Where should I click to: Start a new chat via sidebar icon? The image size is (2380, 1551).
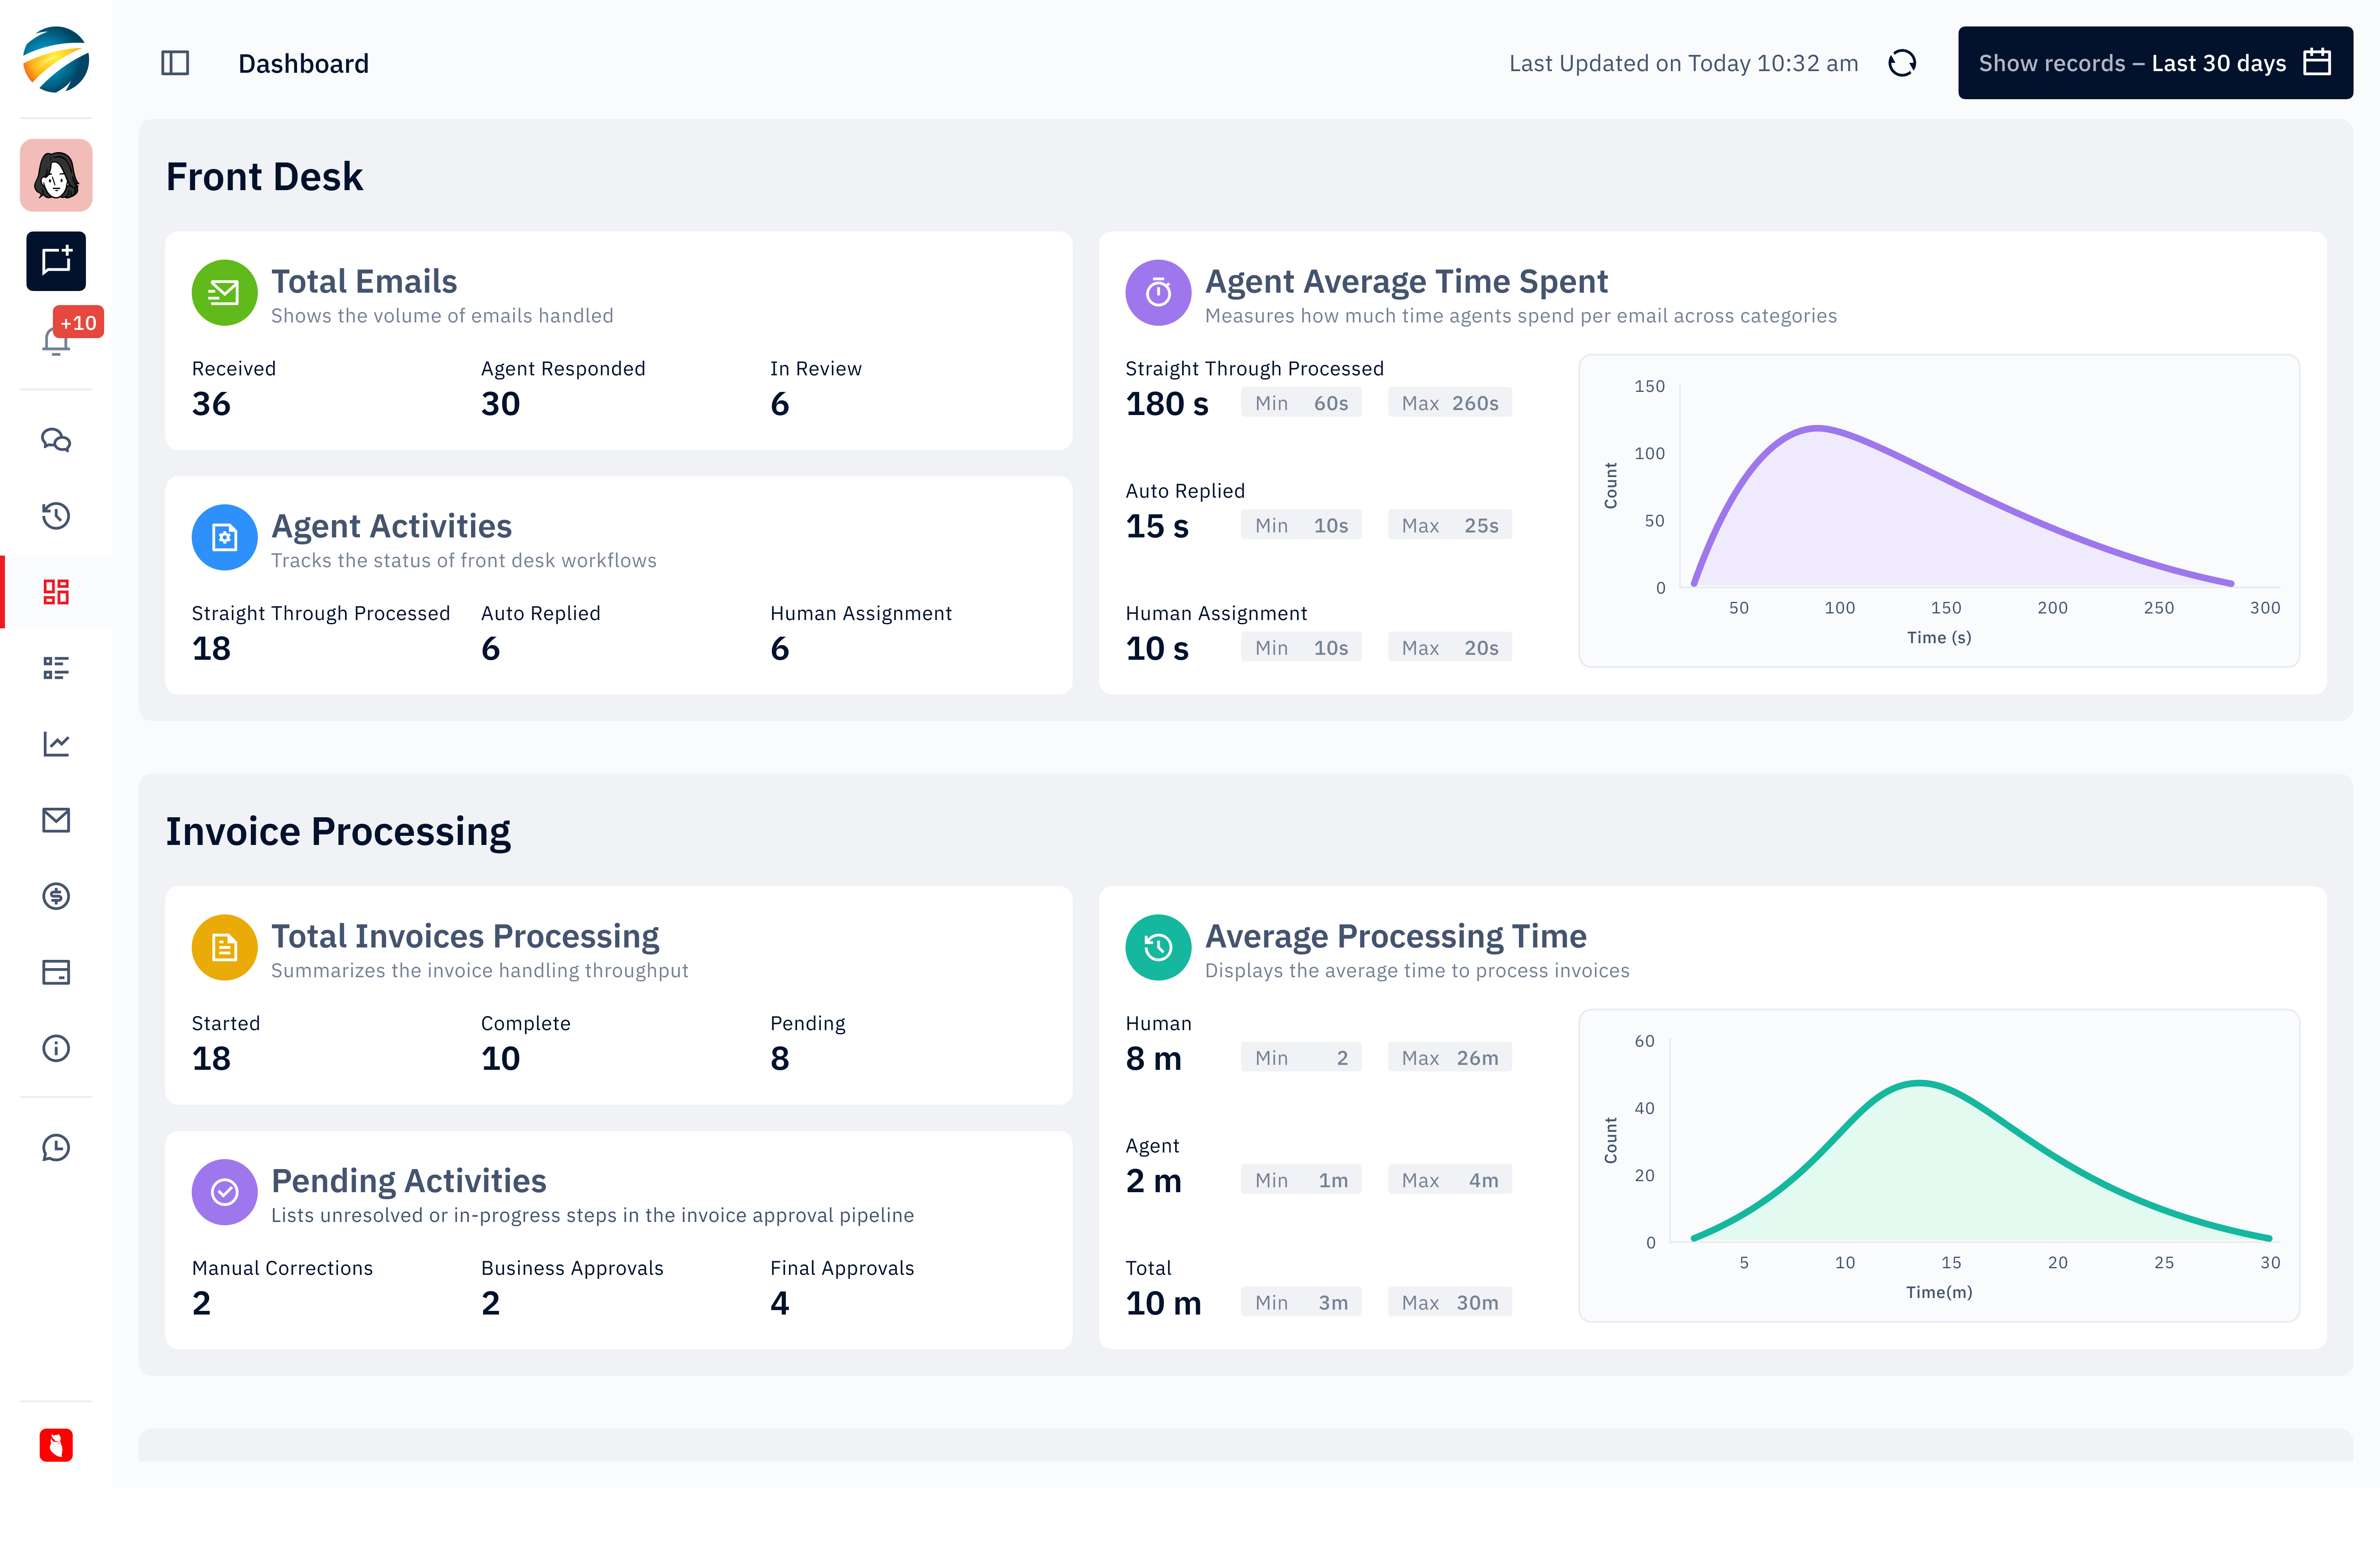coord(56,261)
